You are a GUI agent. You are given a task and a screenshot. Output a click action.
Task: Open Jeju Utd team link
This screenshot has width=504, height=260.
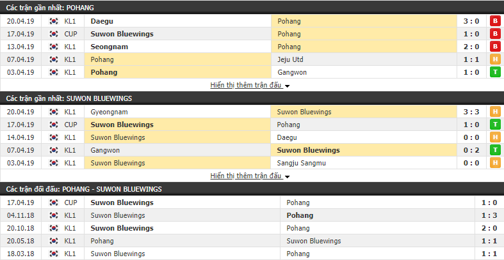tap(290, 59)
